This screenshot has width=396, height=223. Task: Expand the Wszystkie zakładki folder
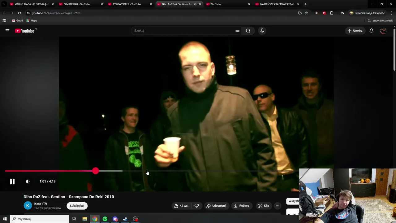(381, 21)
